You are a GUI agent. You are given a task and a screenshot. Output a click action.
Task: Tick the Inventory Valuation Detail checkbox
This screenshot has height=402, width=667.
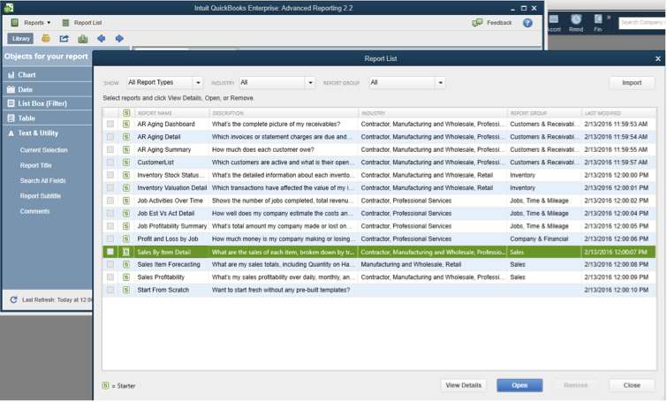110,188
